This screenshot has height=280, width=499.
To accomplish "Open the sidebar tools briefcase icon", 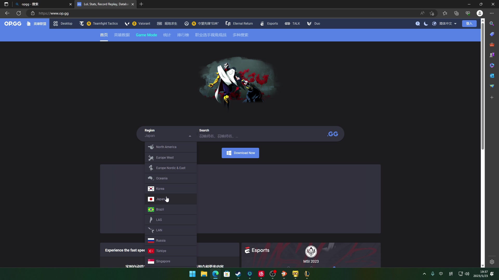I will click(492, 45).
